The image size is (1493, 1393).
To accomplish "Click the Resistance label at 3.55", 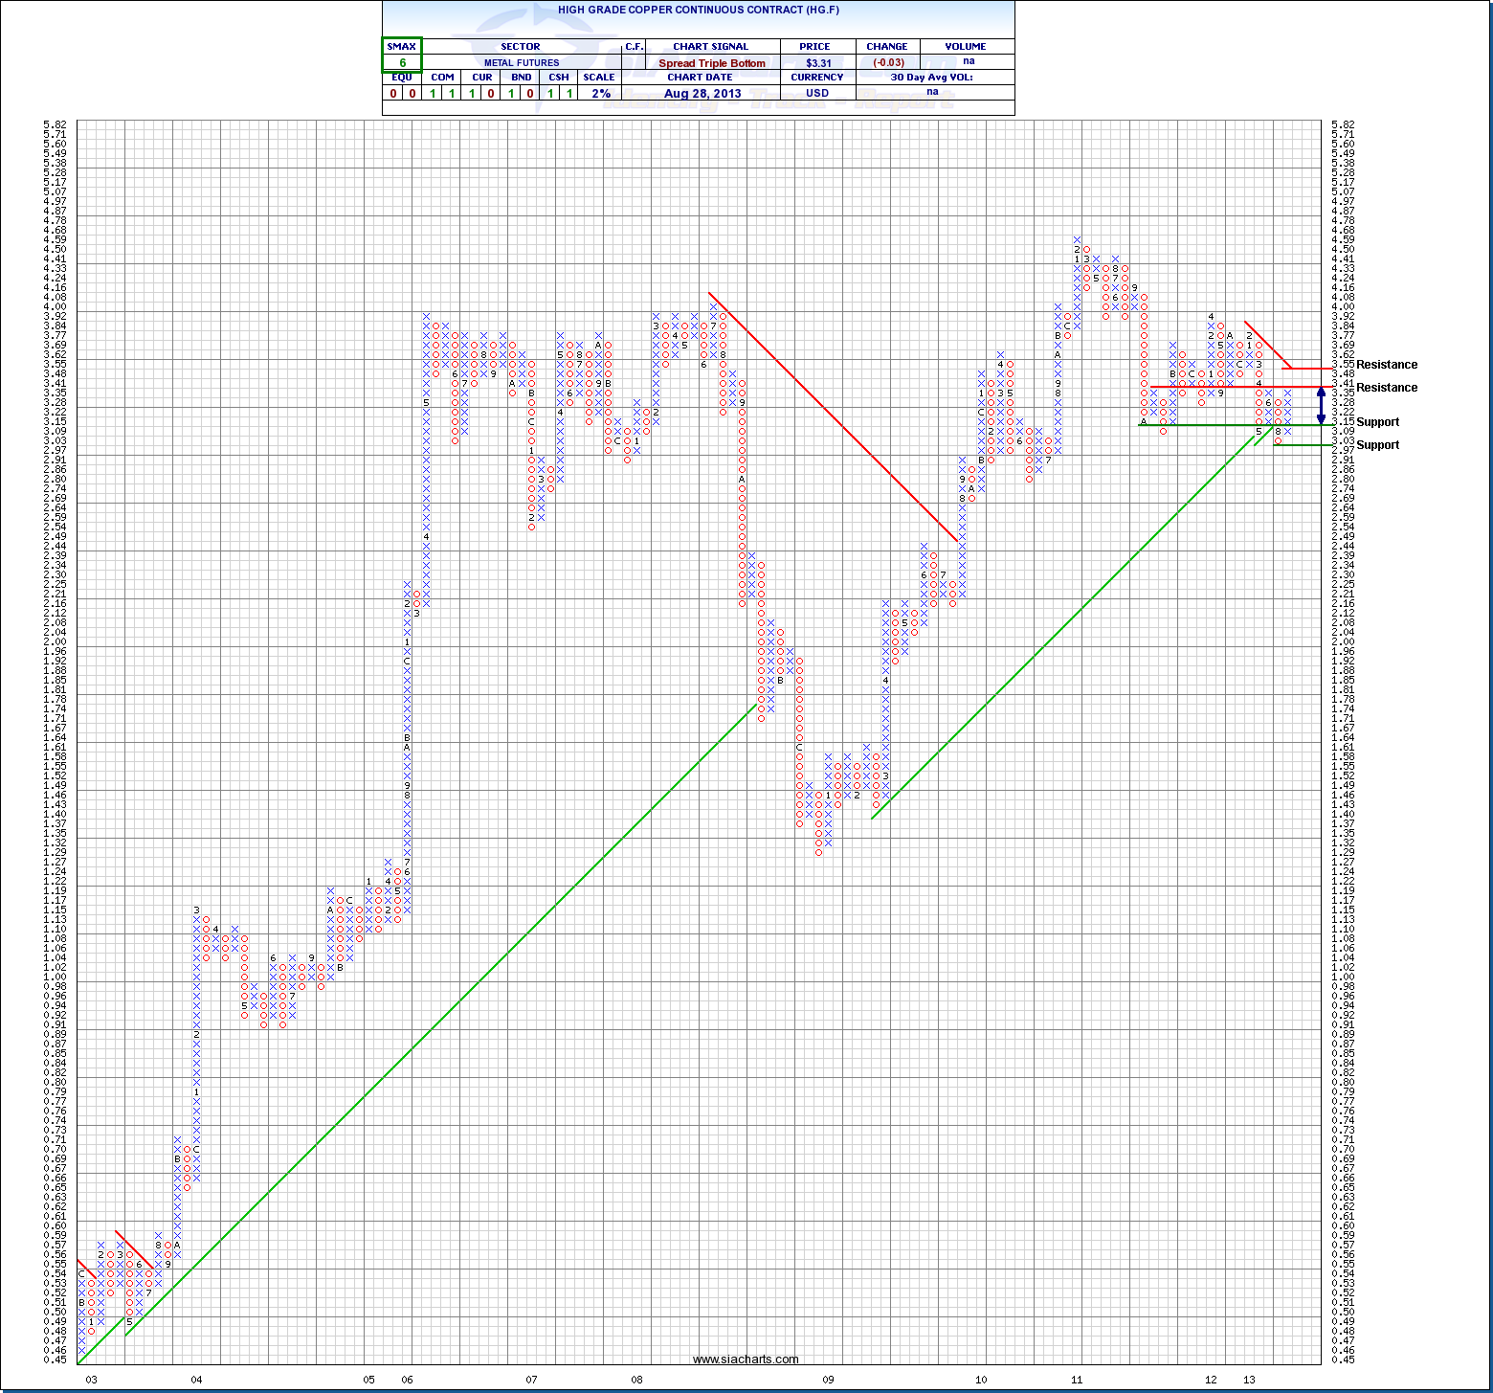I will [x=1386, y=365].
